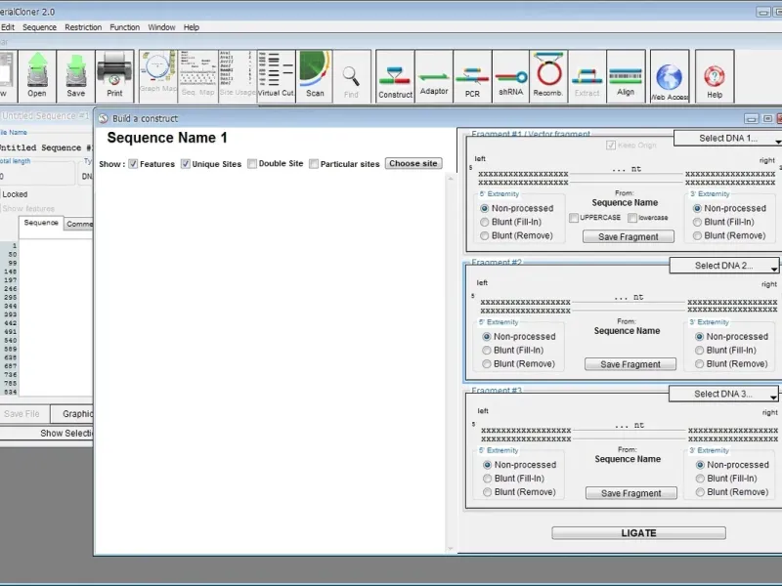The height and width of the screenshot is (586, 782).
Task: Enable the Double Site checkbox
Action: (252, 163)
